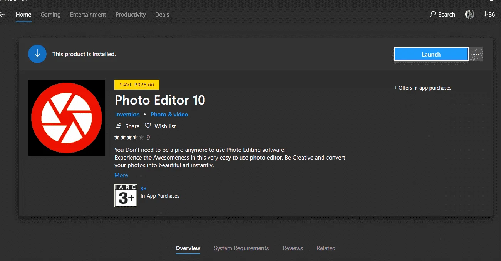Screen dimensions: 501x261
Task: Click the Offers in-app purchases text
Action: click(422, 88)
